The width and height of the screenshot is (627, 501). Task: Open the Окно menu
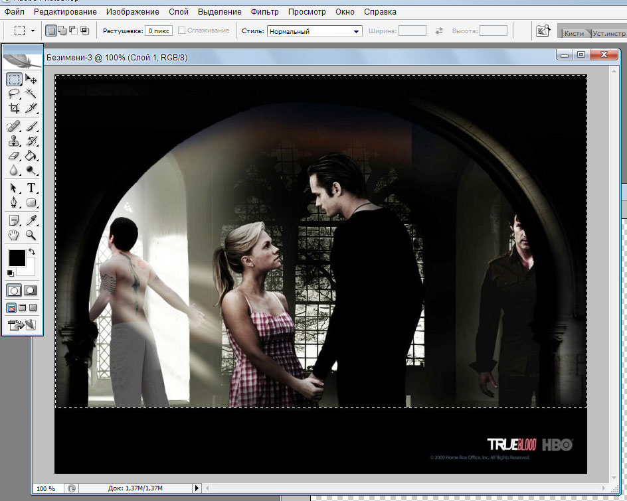click(345, 12)
